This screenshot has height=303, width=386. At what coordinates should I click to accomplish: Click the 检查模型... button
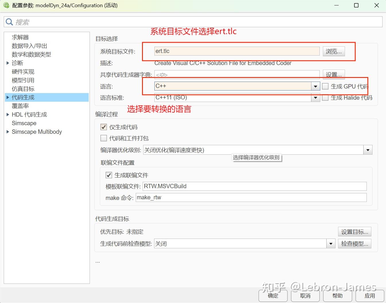coord(354,243)
